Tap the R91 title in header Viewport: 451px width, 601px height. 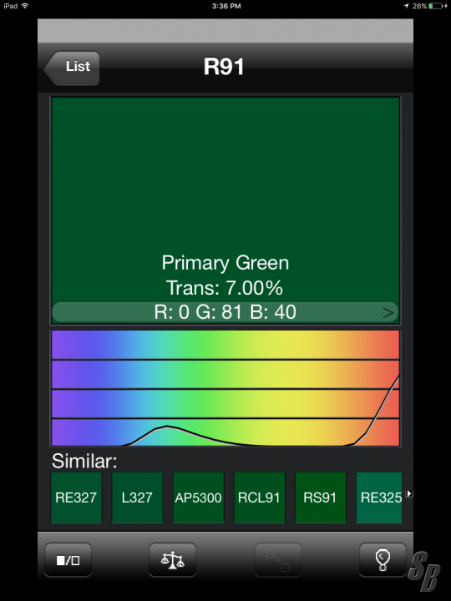point(224,67)
